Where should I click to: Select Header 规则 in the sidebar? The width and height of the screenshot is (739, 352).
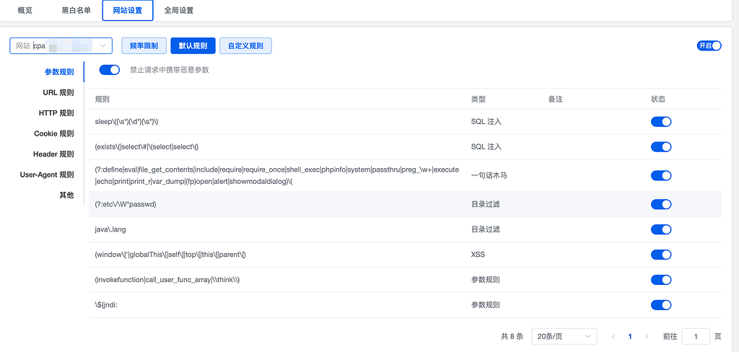pos(53,154)
